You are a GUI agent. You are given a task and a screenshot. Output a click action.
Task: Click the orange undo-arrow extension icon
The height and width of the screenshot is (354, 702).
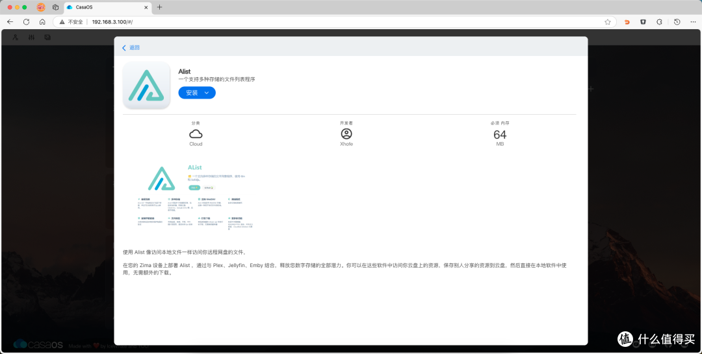tap(627, 22)
